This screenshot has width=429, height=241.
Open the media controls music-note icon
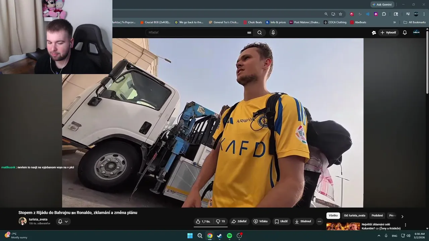(408, 14)
